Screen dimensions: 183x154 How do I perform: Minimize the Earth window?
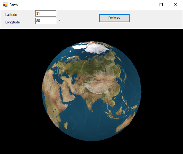pyautogui.click(x=147, y=5)
